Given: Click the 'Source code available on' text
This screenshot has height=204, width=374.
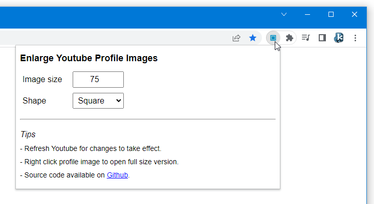Looking at the screenshot, I should (x=64, y=175).
